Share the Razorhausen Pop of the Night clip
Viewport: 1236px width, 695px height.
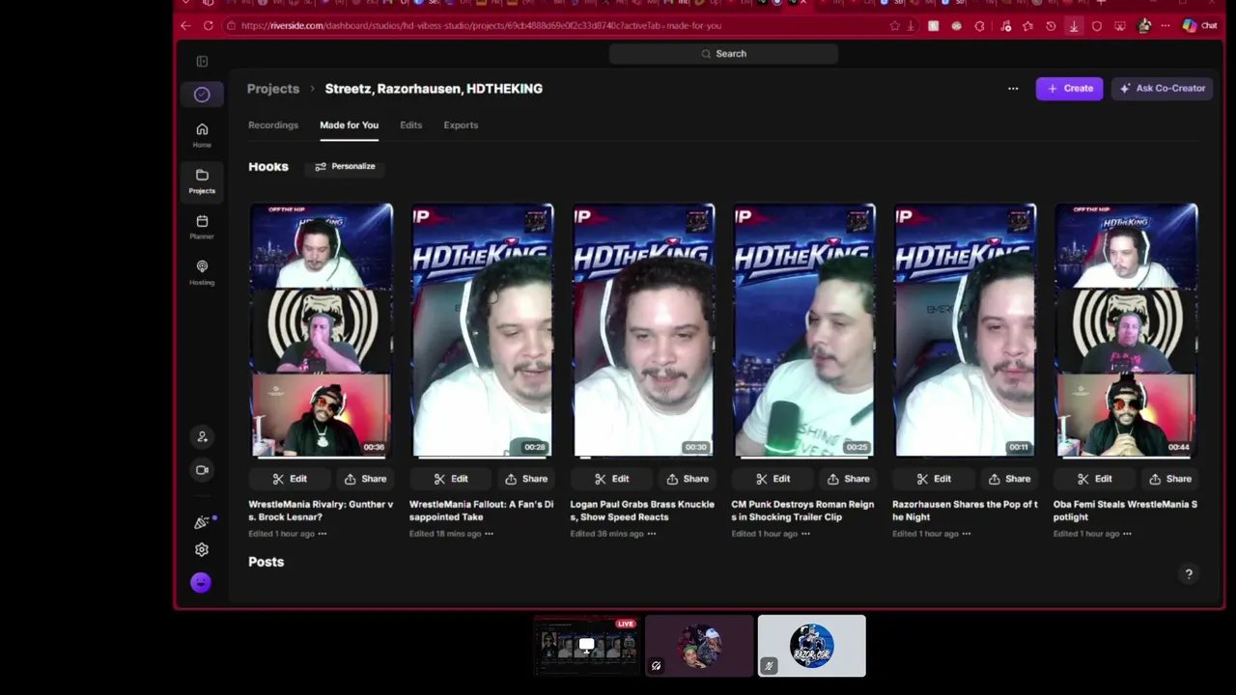pos(1009,479)
